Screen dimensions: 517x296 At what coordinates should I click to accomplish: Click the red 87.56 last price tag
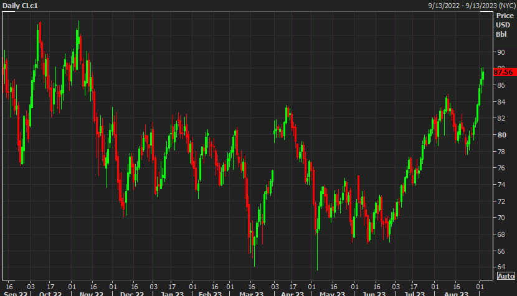click(x=505, y=72)
